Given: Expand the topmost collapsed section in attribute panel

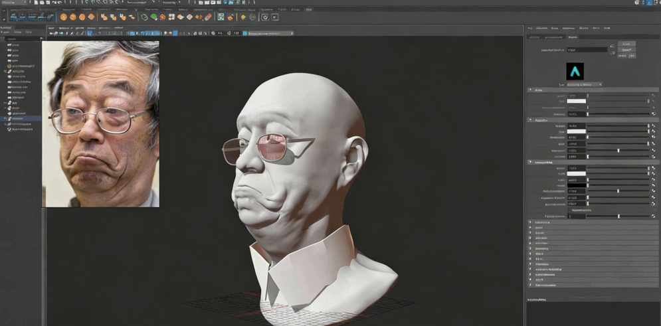Looking at the screenshot, I should (x=593, y=222).
